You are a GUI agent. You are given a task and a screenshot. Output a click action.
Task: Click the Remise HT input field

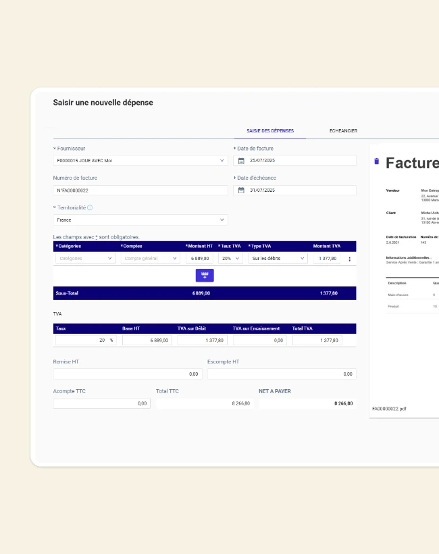point(127,374)
